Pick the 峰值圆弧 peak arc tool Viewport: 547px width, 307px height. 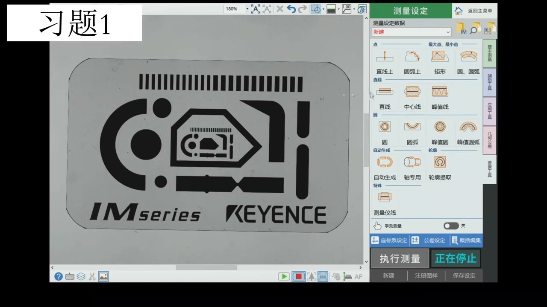tap(468, 132)
